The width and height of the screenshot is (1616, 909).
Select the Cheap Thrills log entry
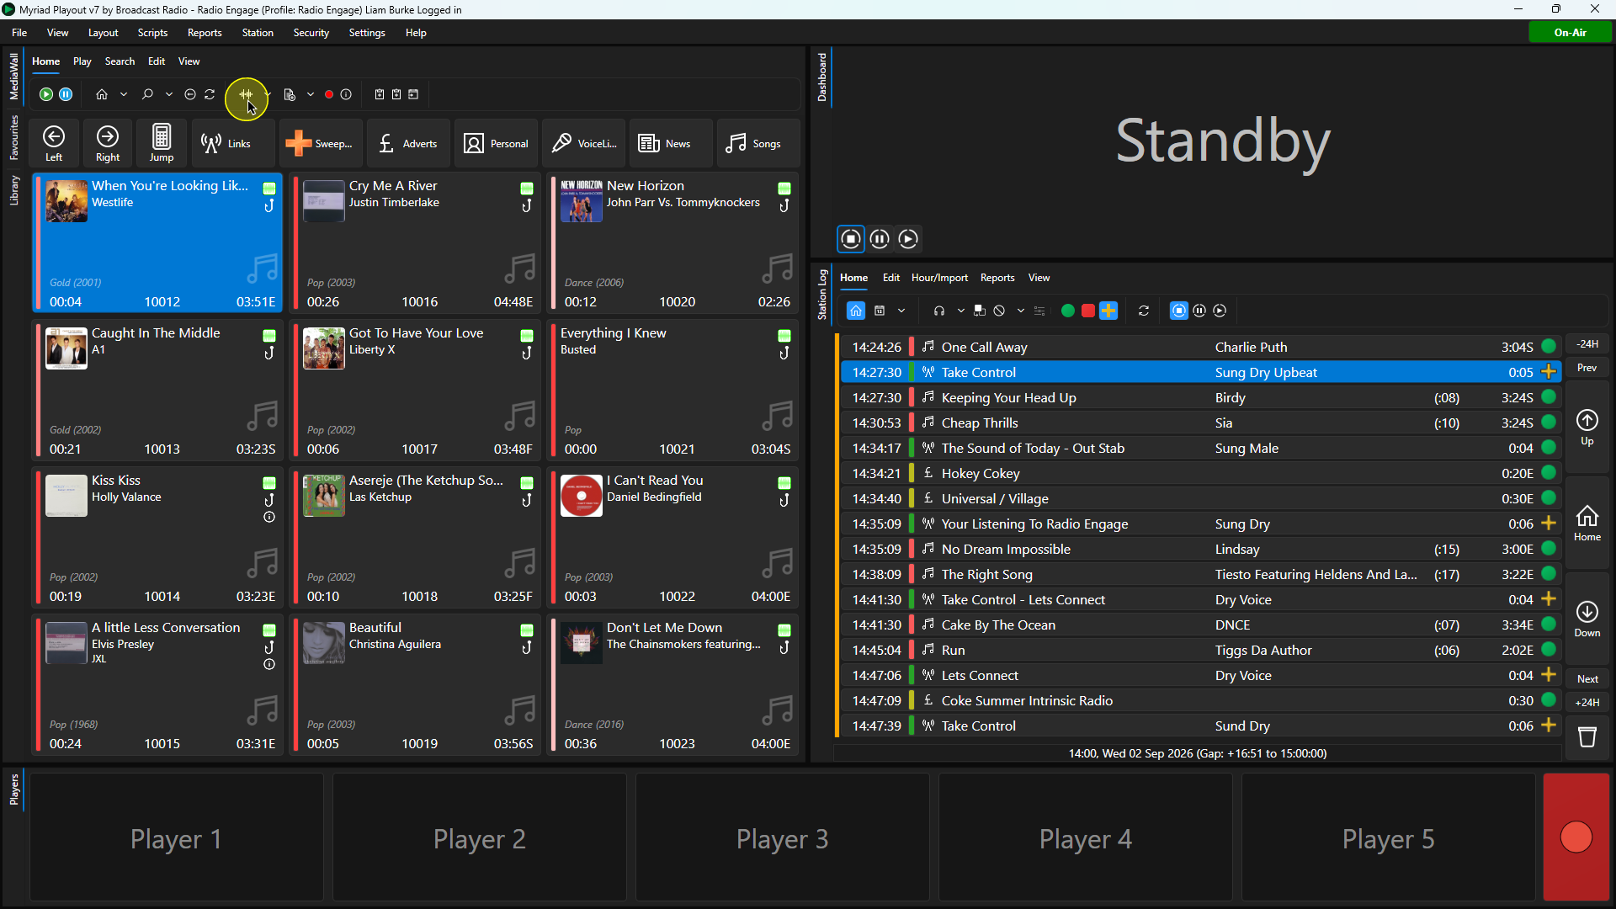(1200, 423)
